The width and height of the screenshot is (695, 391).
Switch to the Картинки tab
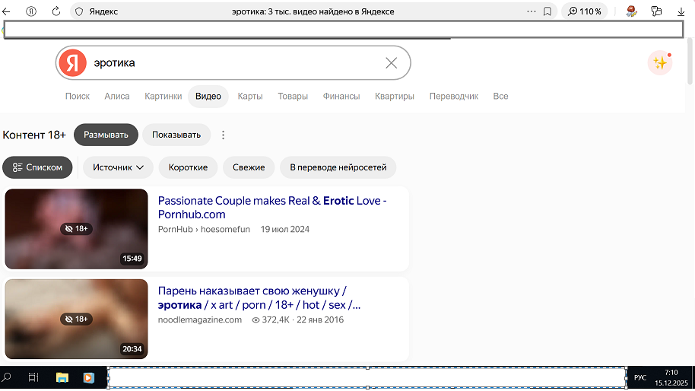click(x=163, y=96)
